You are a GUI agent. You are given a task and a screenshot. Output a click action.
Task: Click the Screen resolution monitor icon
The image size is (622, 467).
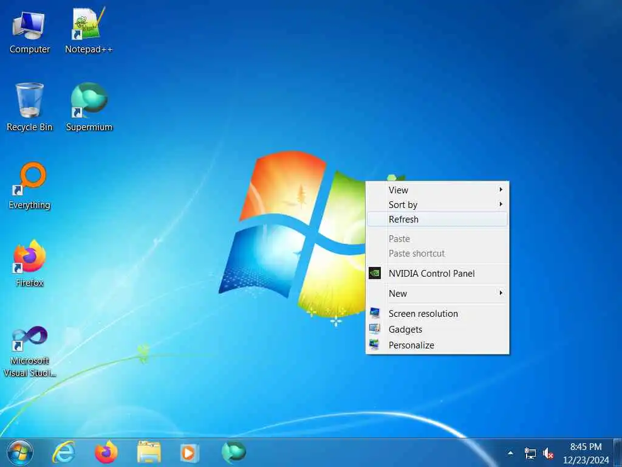(374, 313)
